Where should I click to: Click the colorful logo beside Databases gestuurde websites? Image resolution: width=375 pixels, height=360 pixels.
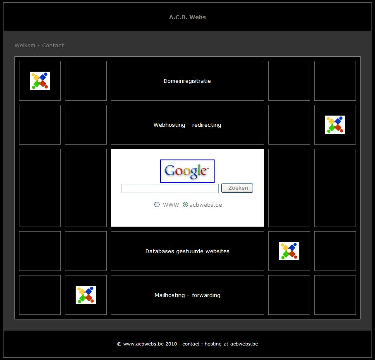pos(289,251)
